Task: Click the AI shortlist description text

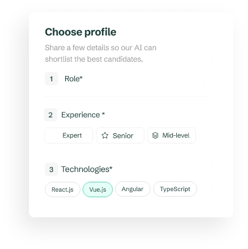Action: click(x=101, y=54)
